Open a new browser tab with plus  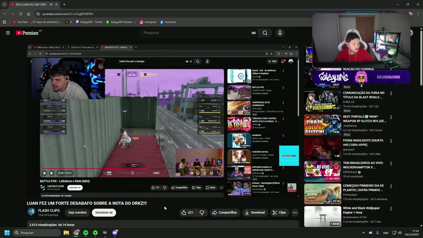tap(64, 5)
